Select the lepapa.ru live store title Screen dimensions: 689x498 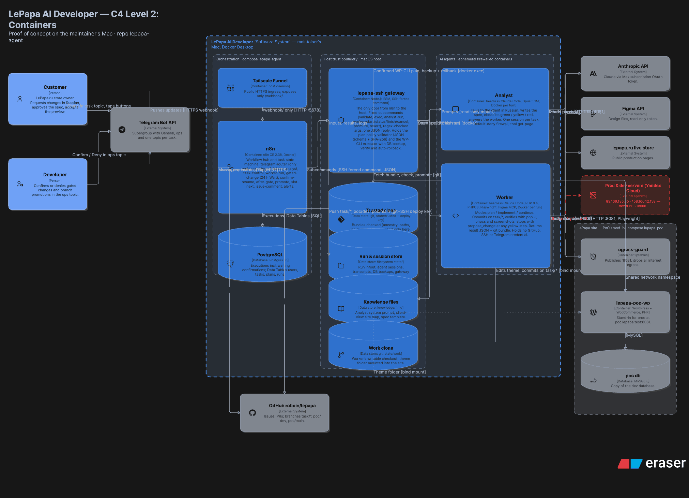click(633, 148)
